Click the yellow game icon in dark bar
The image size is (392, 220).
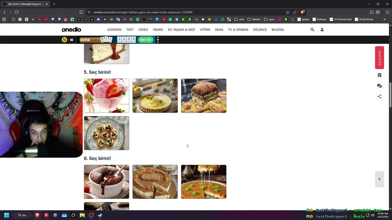[64, 40]
